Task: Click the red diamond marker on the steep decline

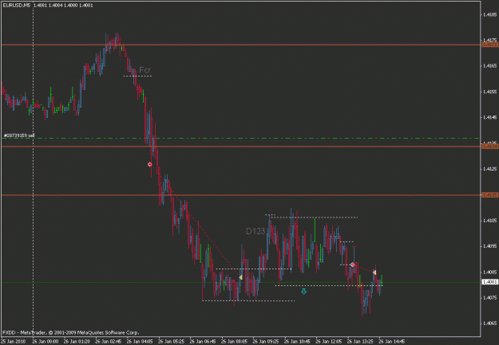Action: pyautogui.click(x=150, y=164)
